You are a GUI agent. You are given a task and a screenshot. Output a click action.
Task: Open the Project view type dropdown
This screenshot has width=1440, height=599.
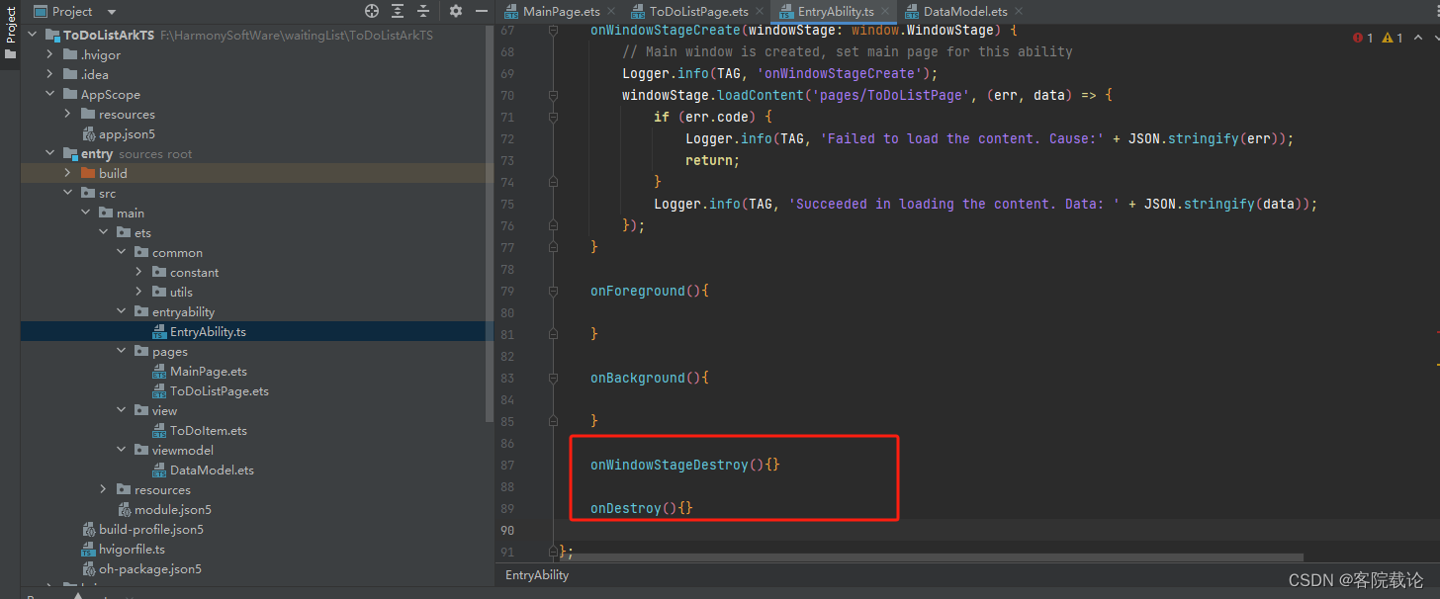point(112,12)
